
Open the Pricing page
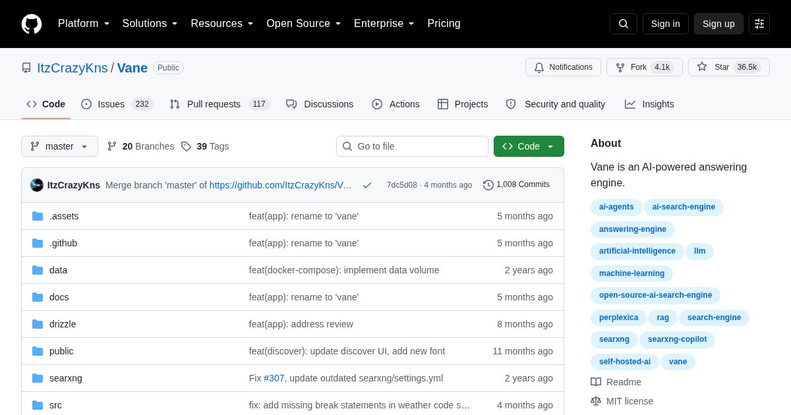[444, 24]
